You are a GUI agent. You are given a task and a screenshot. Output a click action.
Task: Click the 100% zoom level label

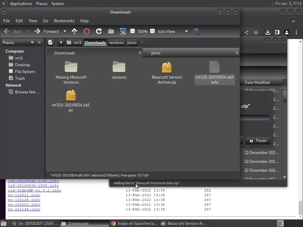pos(142,31)
